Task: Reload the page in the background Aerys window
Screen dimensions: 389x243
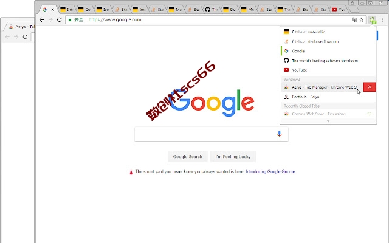Action: [25, 36]
